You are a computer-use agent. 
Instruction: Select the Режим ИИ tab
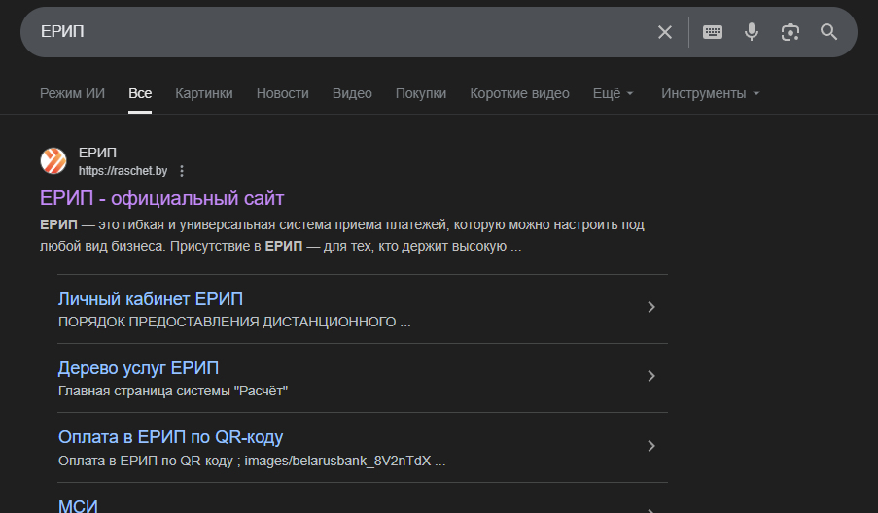72,93
